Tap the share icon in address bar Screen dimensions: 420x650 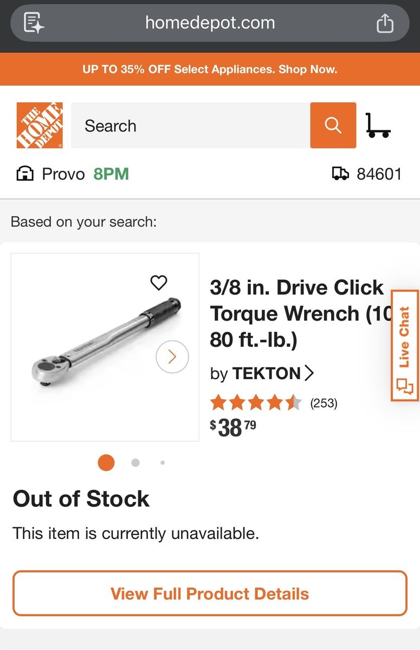(385, 23)
